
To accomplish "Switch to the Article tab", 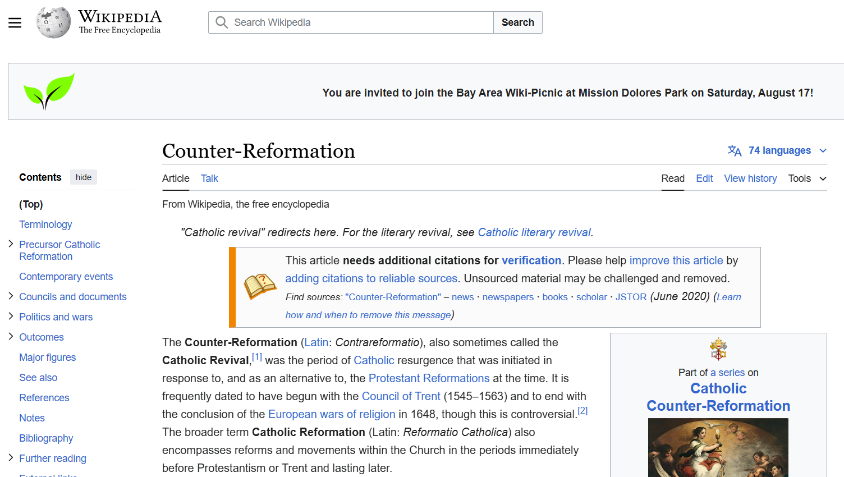I will click(x=176, y=178).
